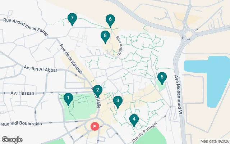
Task: Select map pin number 2
Action: pos(98,91)
